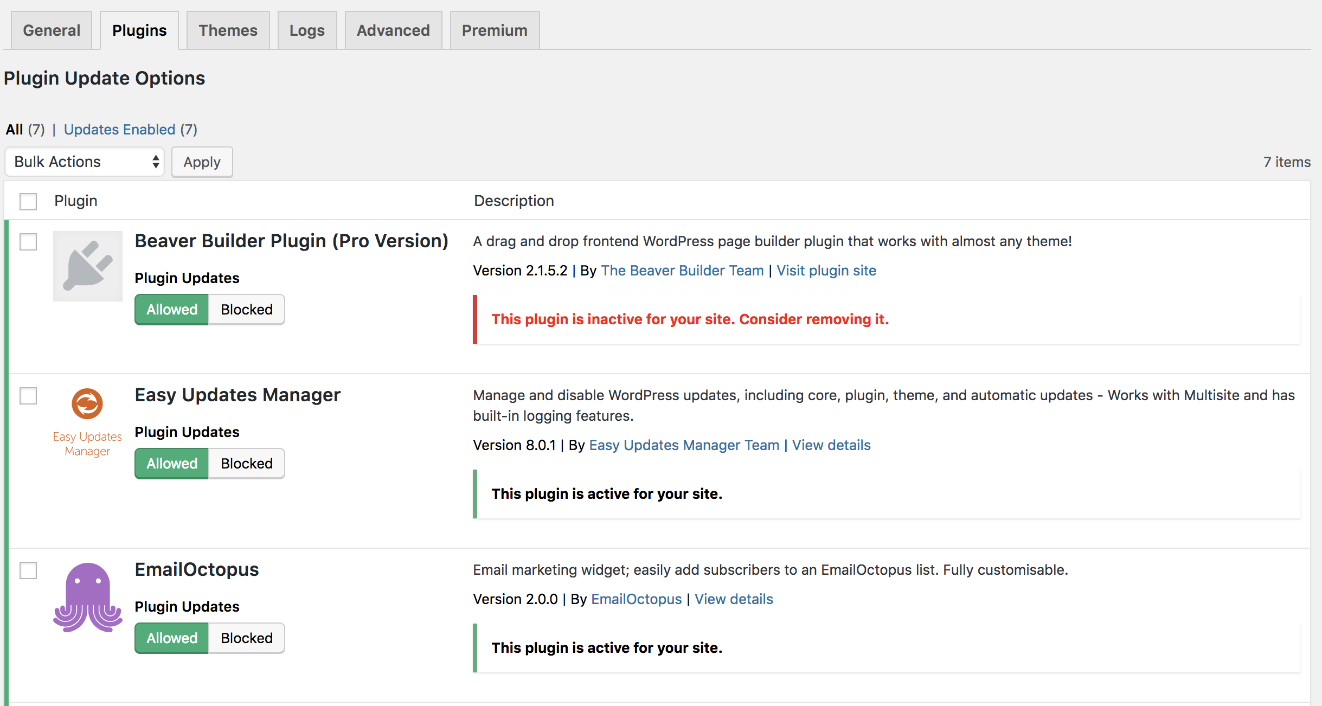Click the Easy Updates Manager plugin title
The width and height of the screenshot is (1322, 706).
[x=238, y=395]
